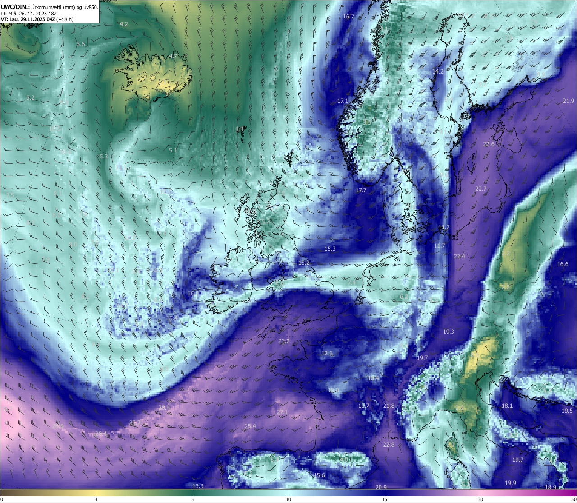Click the 17.7 value south of Norway
The height and width of the screenshot is (503, 577).
click(x=361, y=190)
